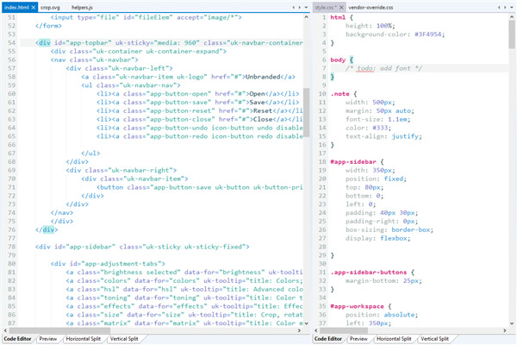Screen dimensions: 517x345
Task: Click right pane horizontal scroll right arrow
Action: coord(505,330)
